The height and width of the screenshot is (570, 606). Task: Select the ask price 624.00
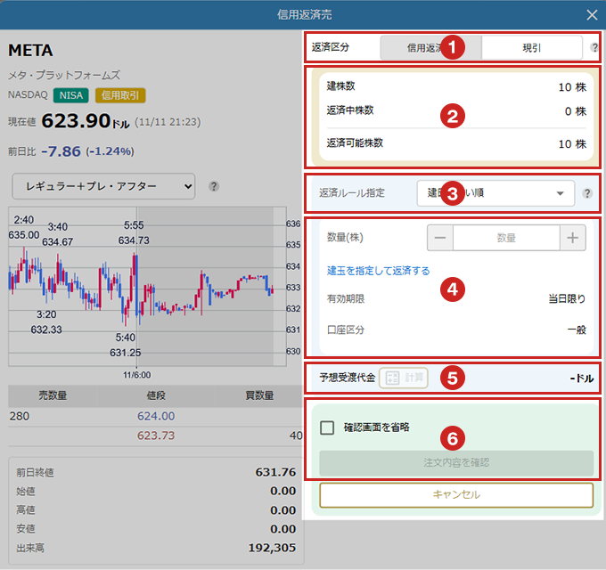156,416
